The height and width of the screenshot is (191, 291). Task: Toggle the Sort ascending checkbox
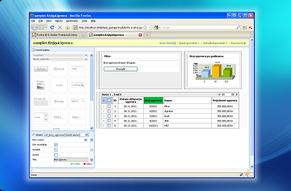coord(56,145)
